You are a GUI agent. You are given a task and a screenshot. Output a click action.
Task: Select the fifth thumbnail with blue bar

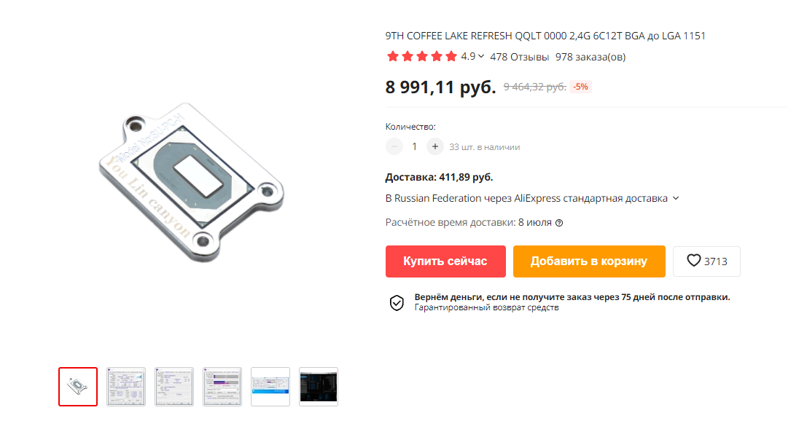(270, 387)
